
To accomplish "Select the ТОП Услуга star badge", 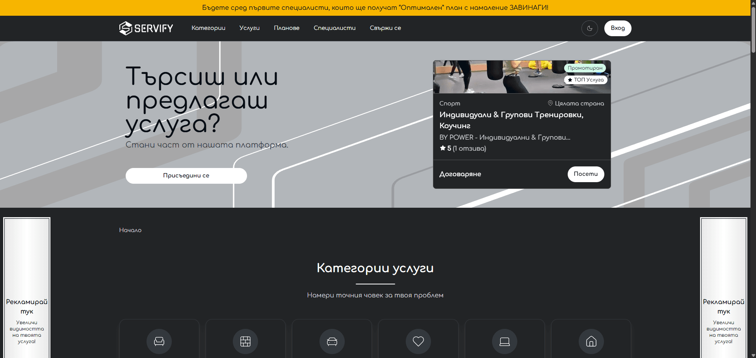I will (x=585, y=80).
